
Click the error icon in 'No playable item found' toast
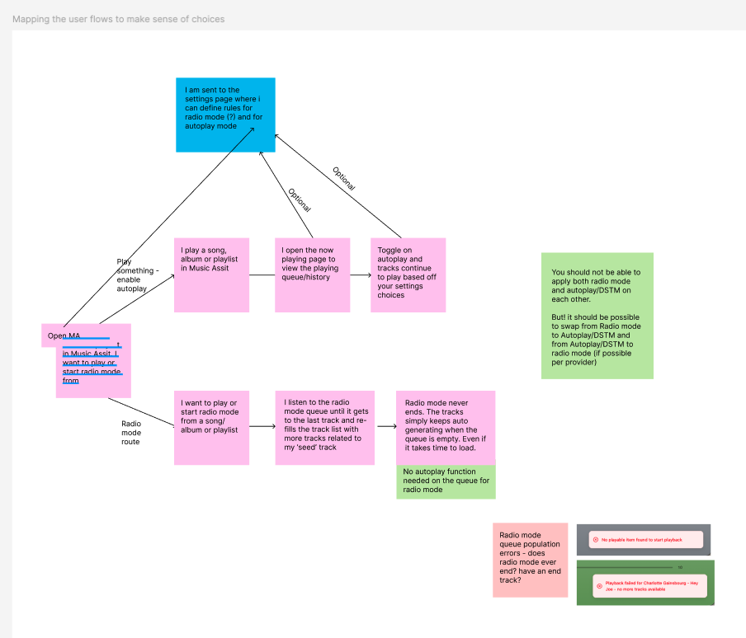pyautogui.click(x=596, y=540)
